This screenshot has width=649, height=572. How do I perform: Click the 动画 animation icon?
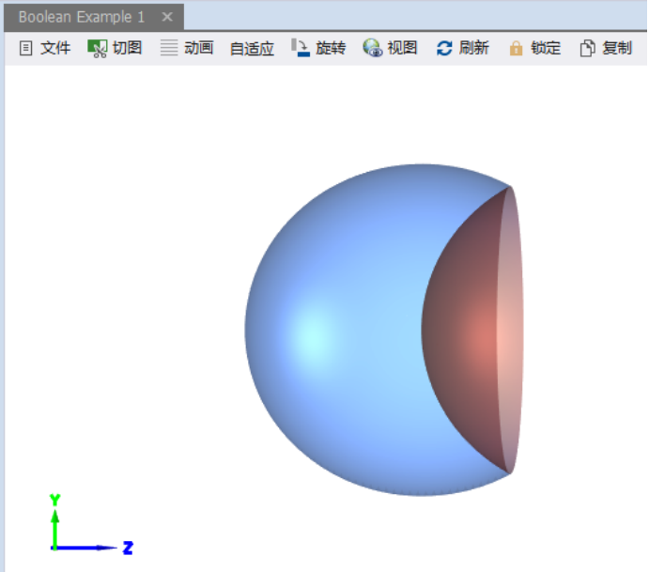tap(169, 48)
